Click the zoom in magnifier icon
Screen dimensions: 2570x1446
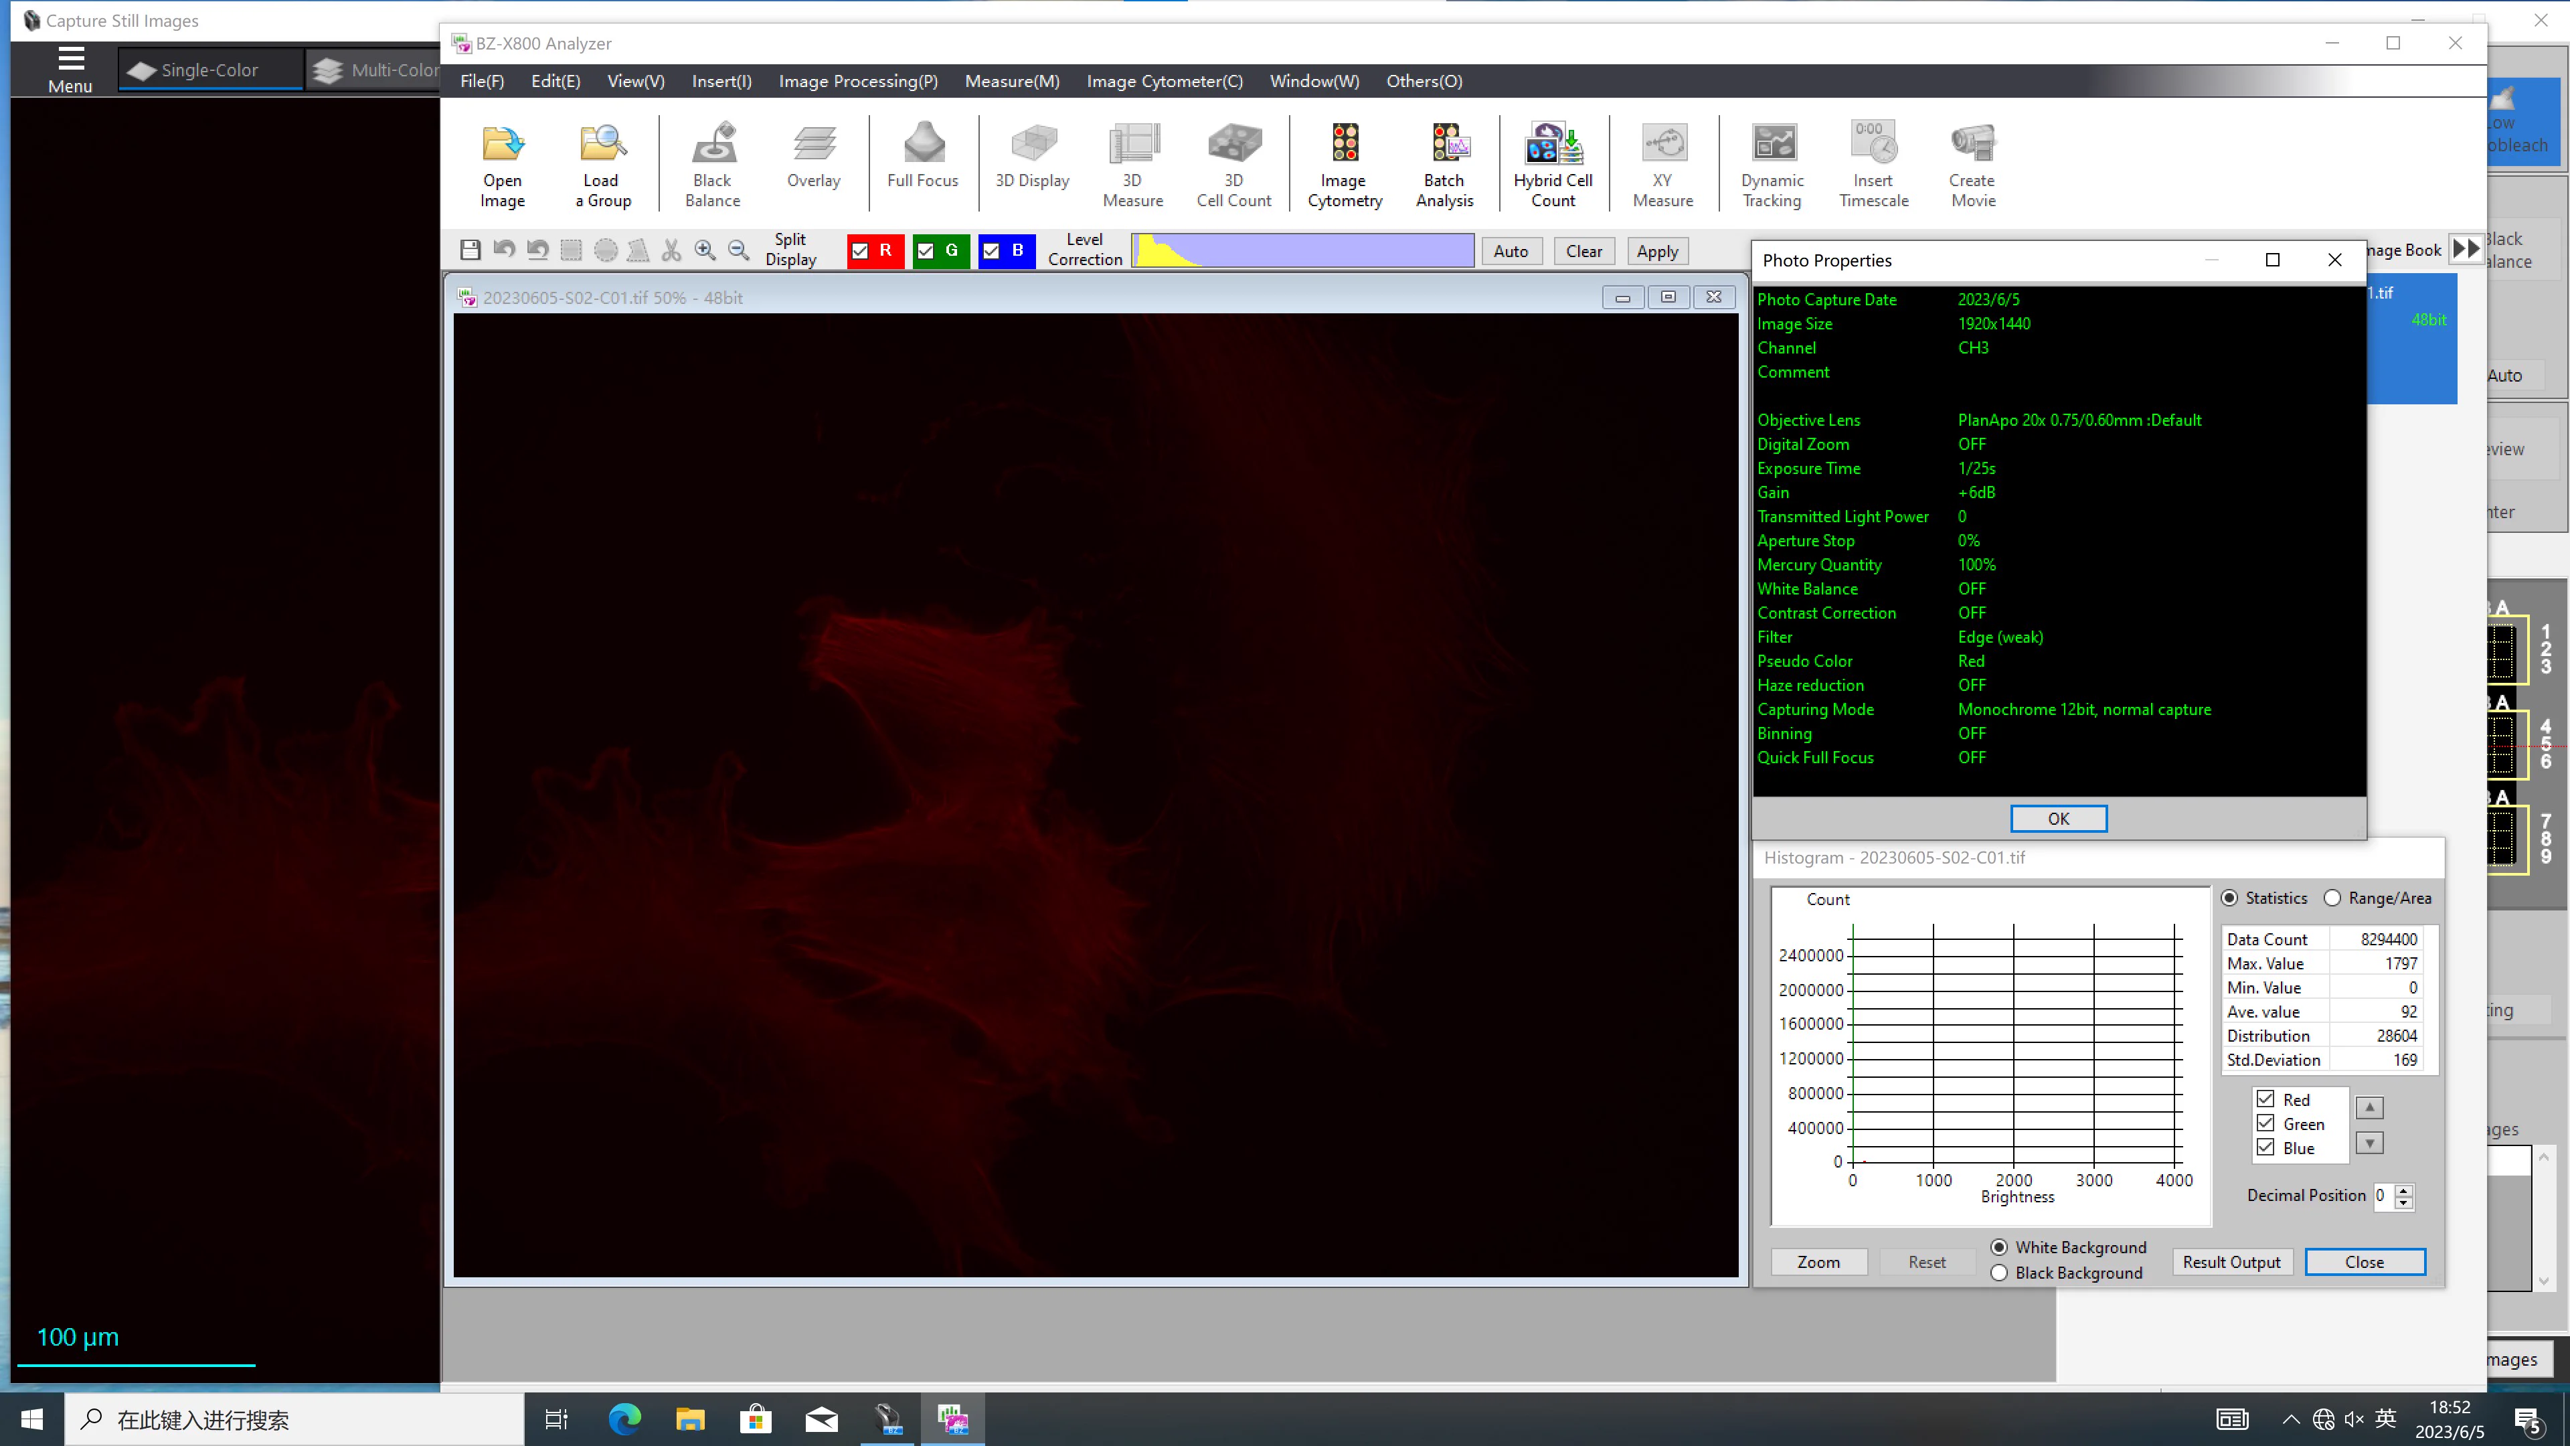(x=705, y=250)
